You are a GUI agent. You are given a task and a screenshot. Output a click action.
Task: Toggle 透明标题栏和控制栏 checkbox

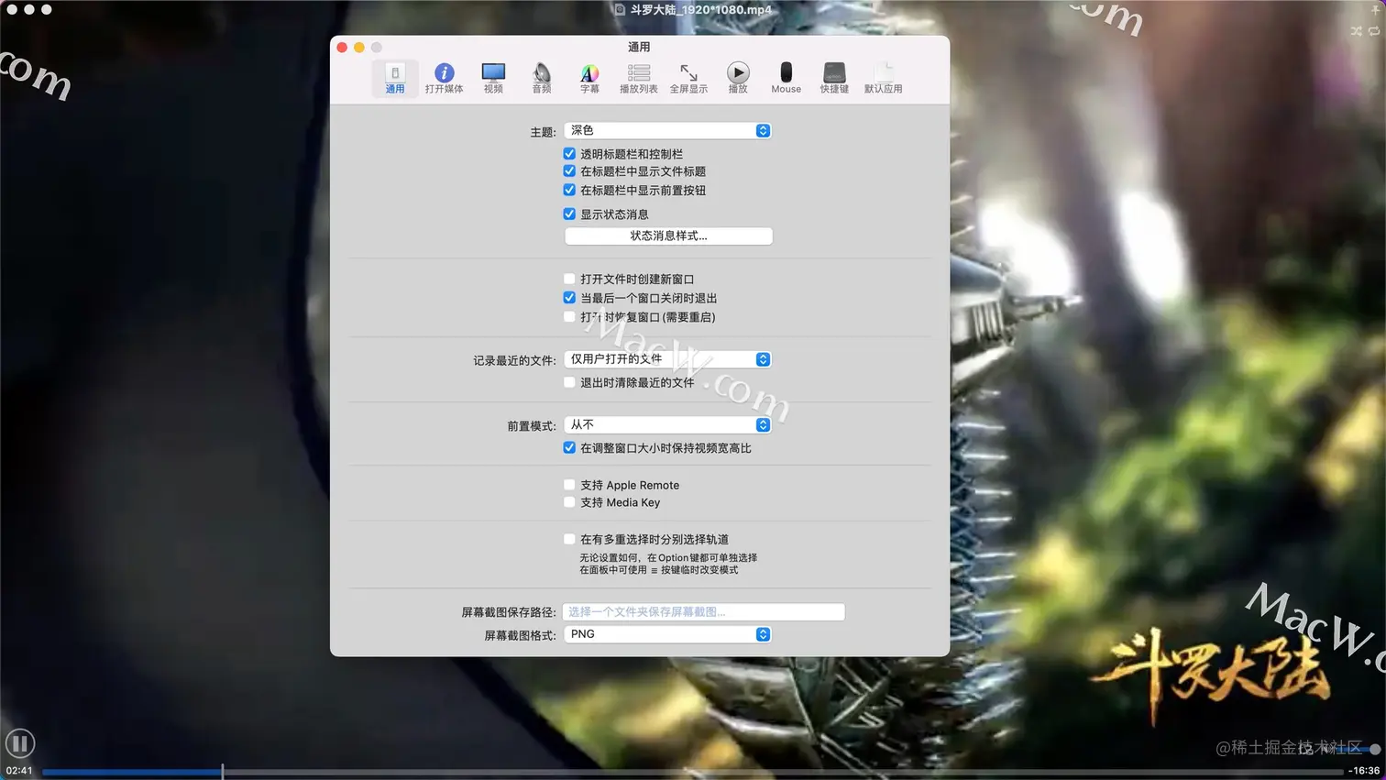[x=569, y=154]
